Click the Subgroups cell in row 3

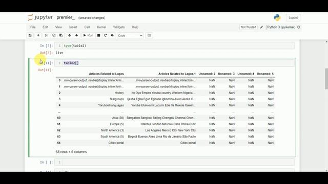tap(117, 99)
